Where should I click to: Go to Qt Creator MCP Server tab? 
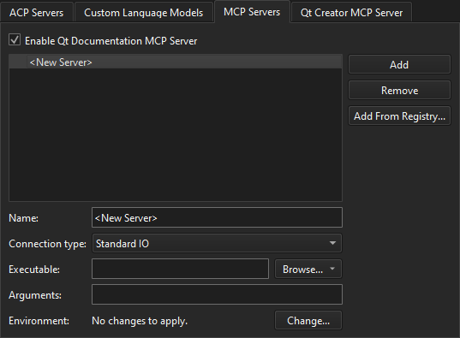tap(351, 12)
